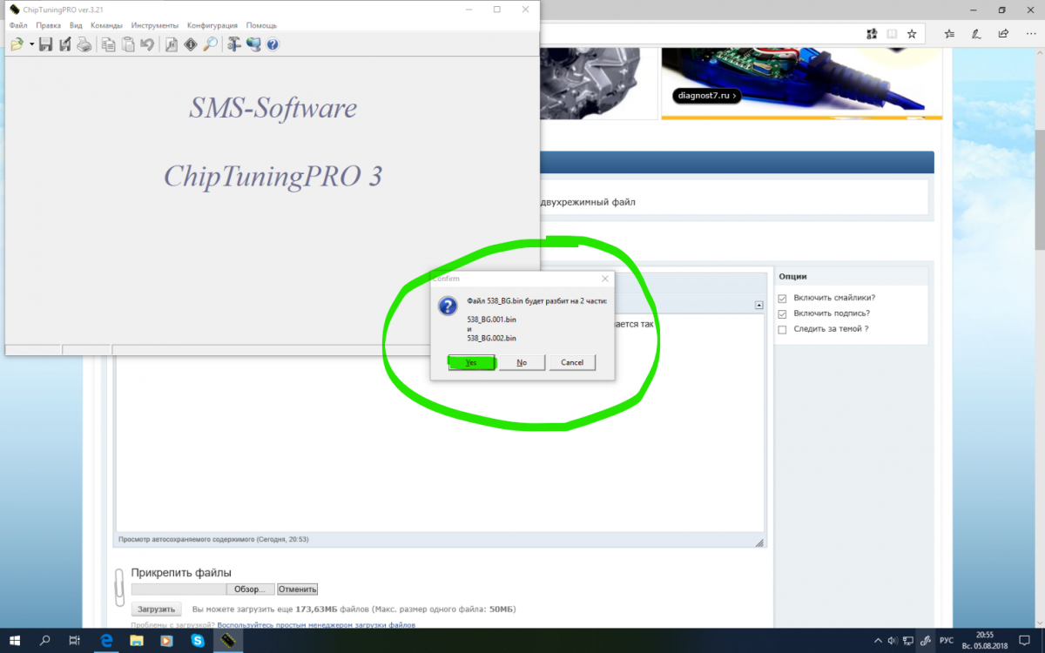This screenshot has width=1045, height=653.
Task: Click the Загрузить upload button
Action: point(157,609)
